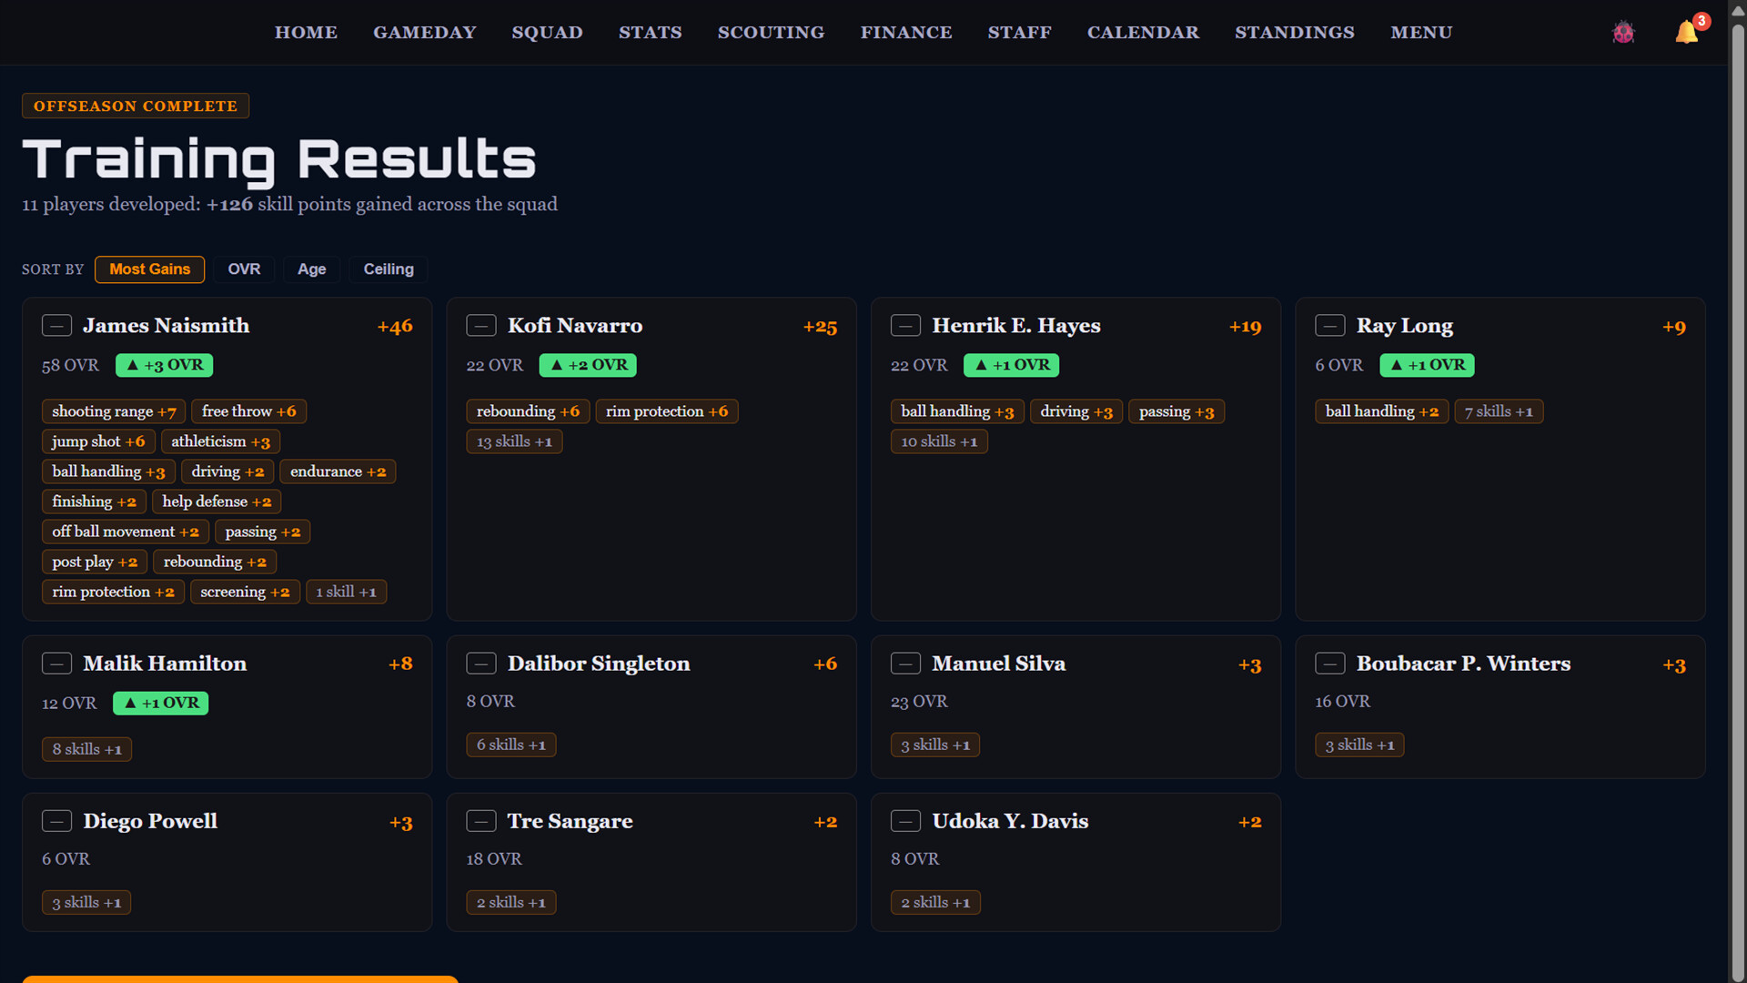Collapse Ray Long card

click(1330, 325)
